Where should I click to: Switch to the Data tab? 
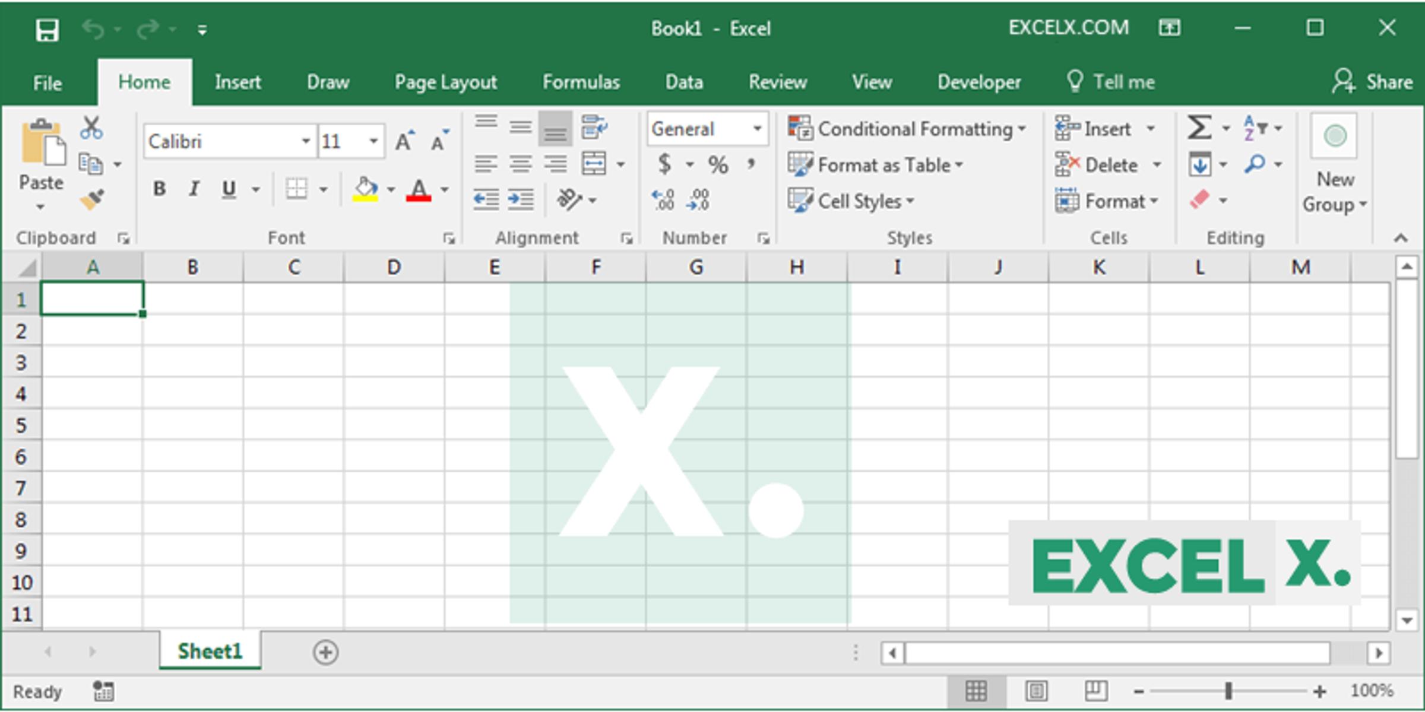tap(684, 82)
